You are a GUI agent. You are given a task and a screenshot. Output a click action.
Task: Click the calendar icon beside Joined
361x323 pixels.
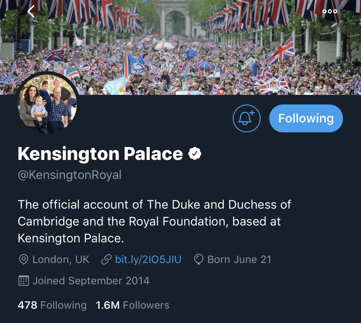[x=23, y=281]
